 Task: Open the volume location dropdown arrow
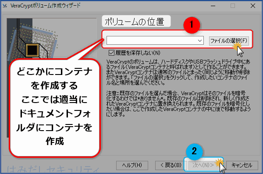coord(199,40)
